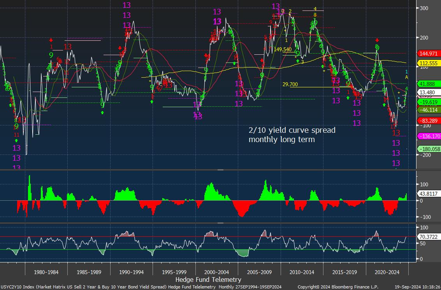The height and width of the screenshot is (290, 441).
Task: Select the yellow 149.540 level label
Action: [283, 49]
